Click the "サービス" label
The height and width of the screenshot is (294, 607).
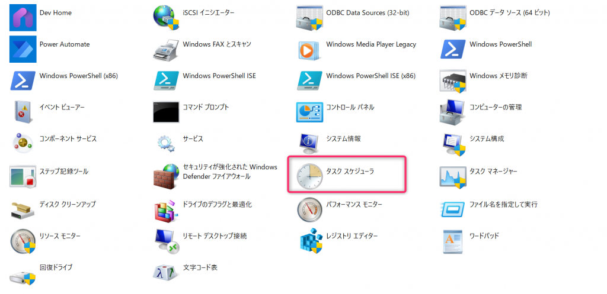193,138
